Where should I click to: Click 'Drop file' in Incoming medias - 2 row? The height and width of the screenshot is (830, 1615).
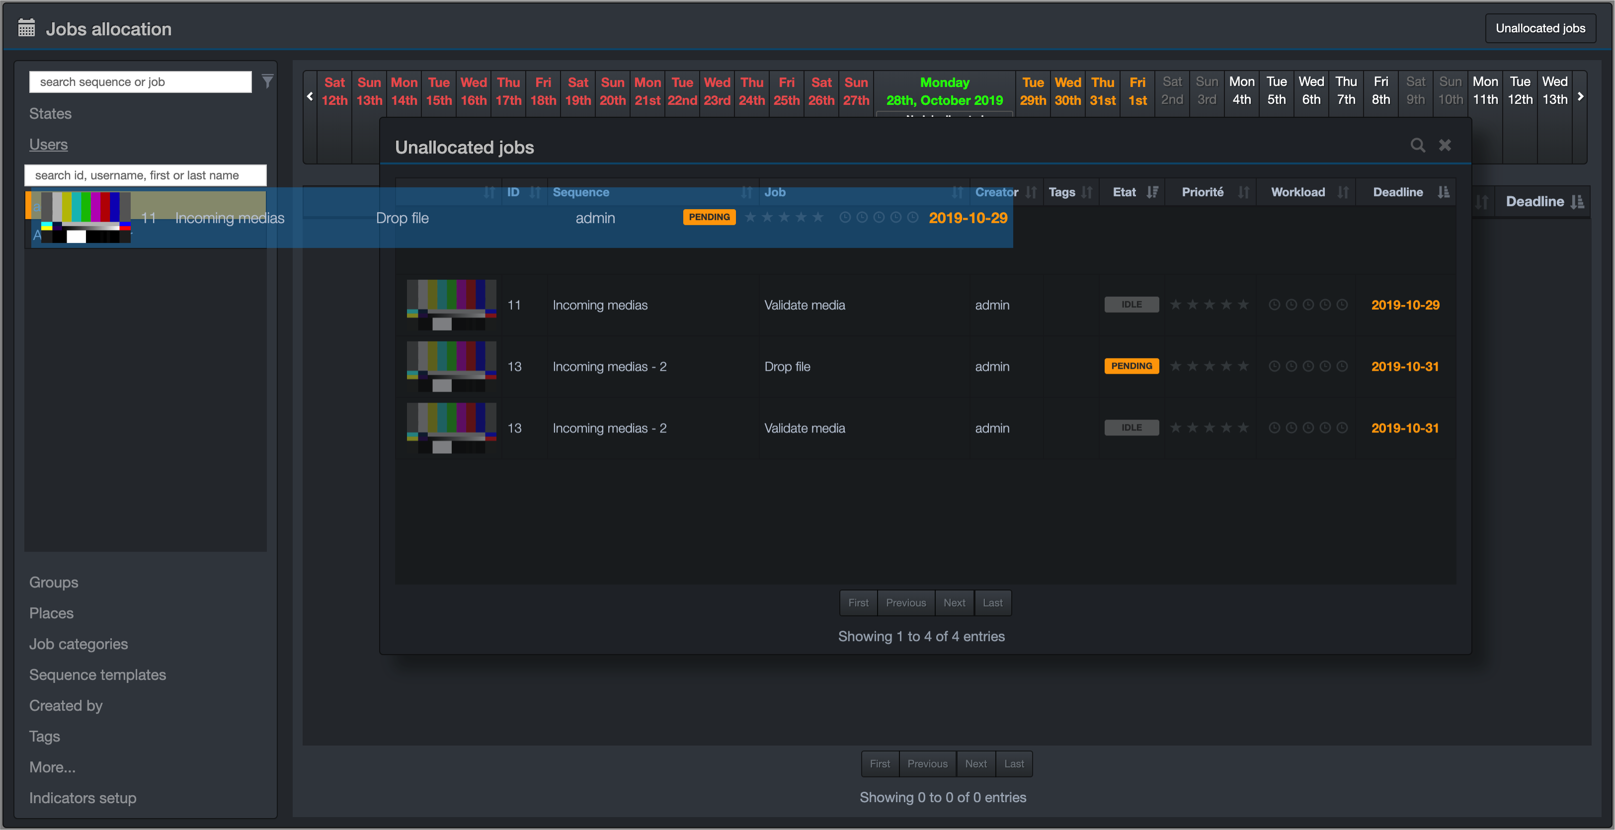pos(787,366)
